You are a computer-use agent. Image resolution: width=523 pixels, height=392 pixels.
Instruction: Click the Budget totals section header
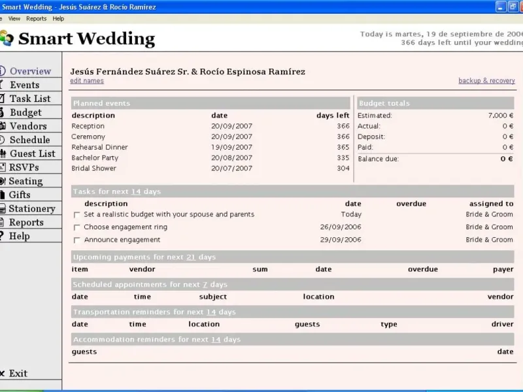pyautogui.click(x=435, y=103)
